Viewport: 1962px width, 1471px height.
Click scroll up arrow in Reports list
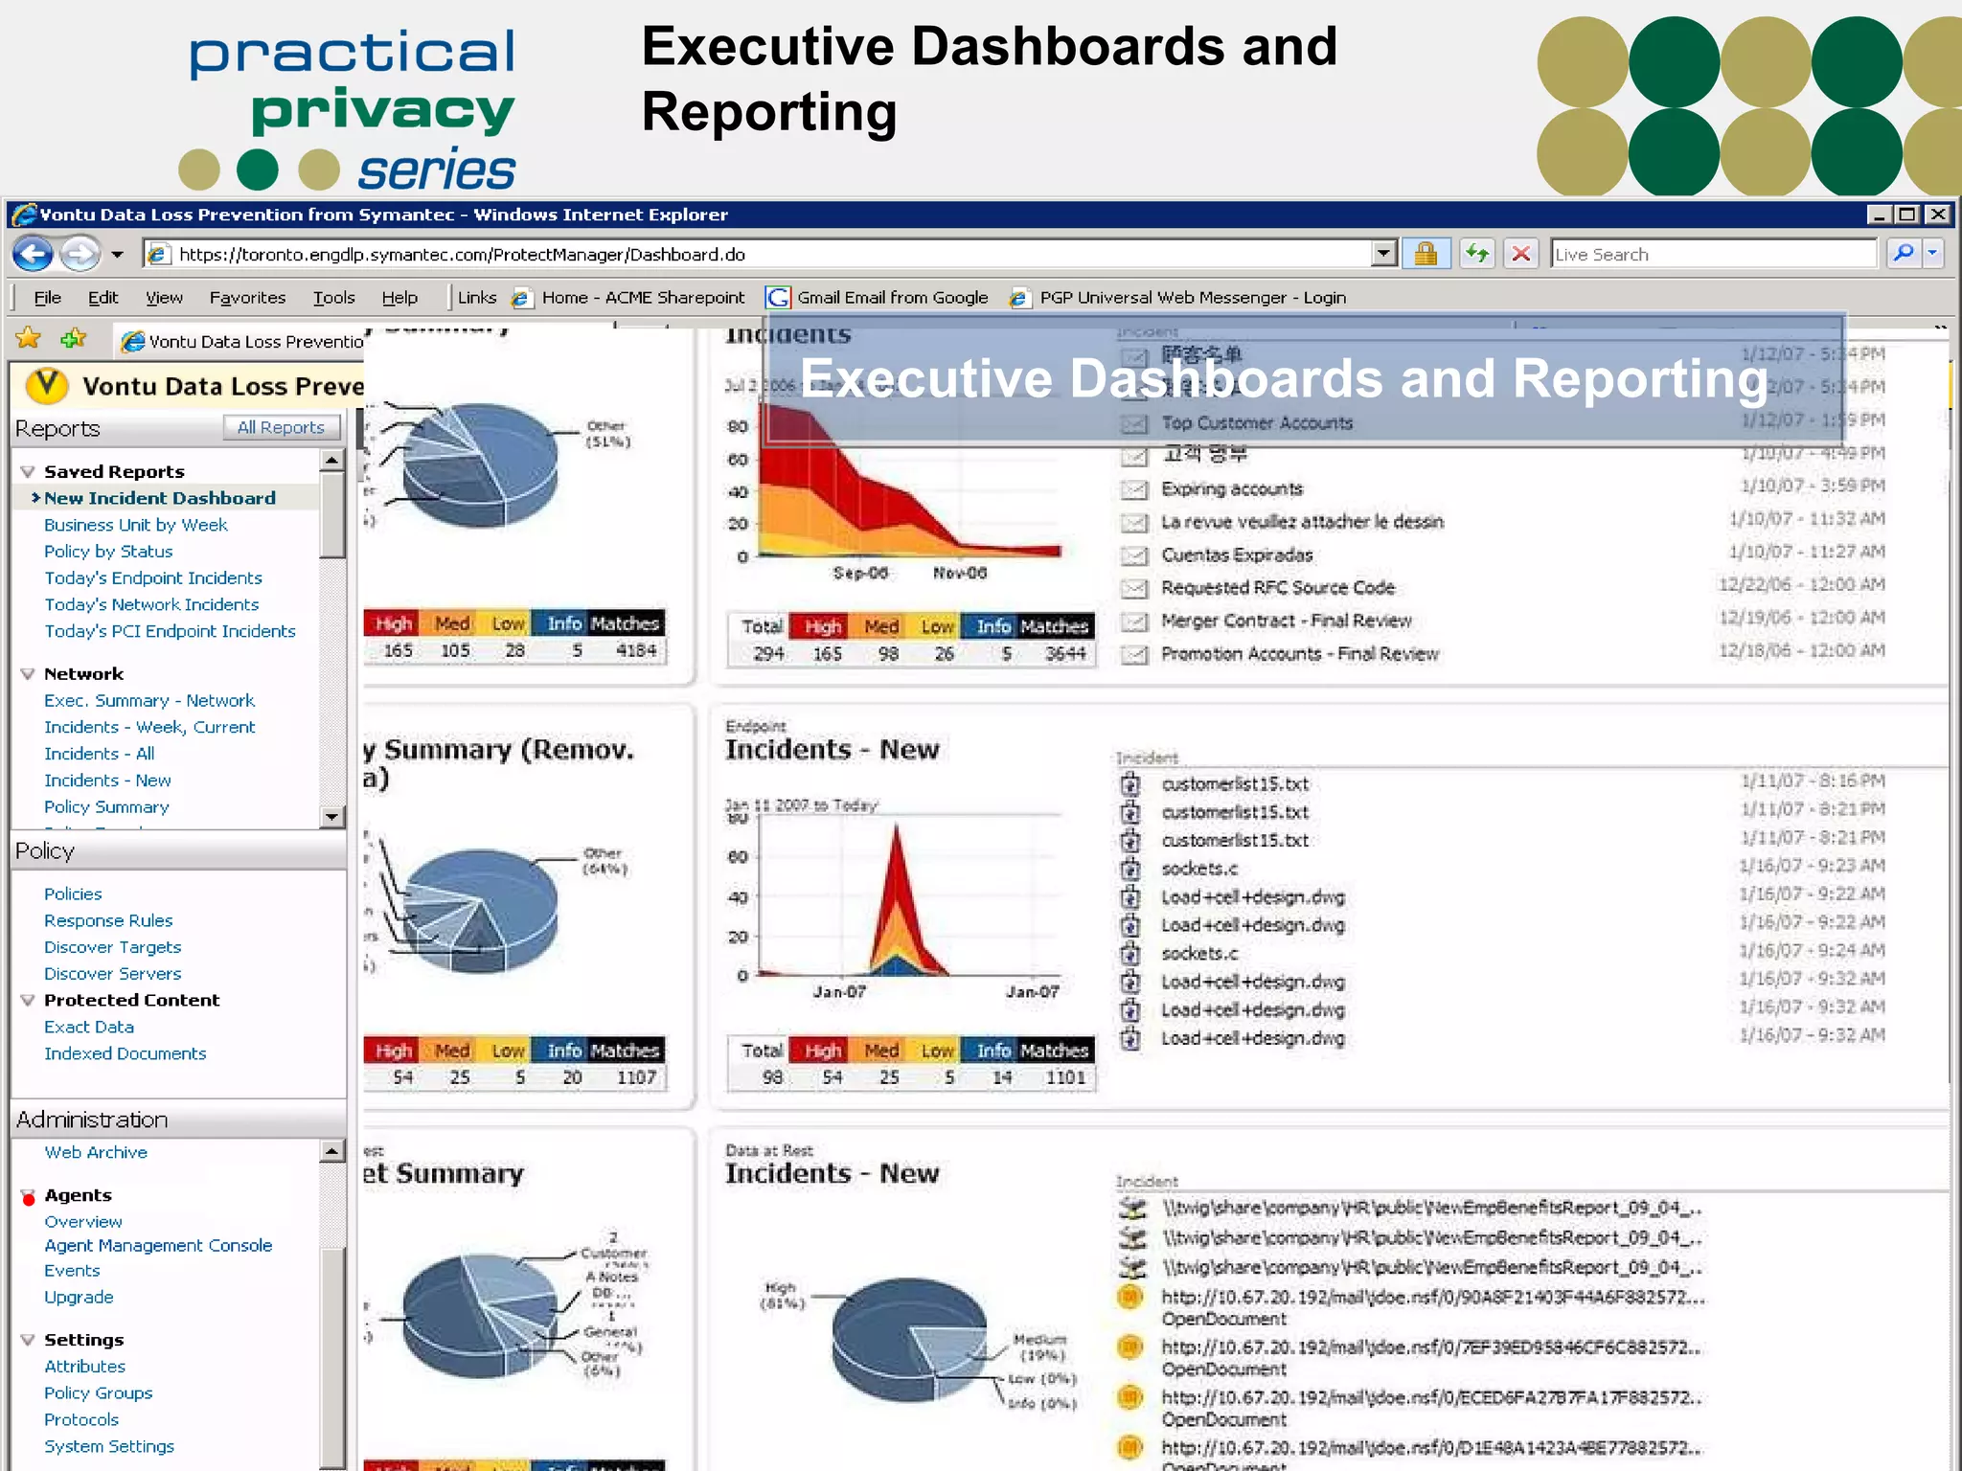coord(332,461)
